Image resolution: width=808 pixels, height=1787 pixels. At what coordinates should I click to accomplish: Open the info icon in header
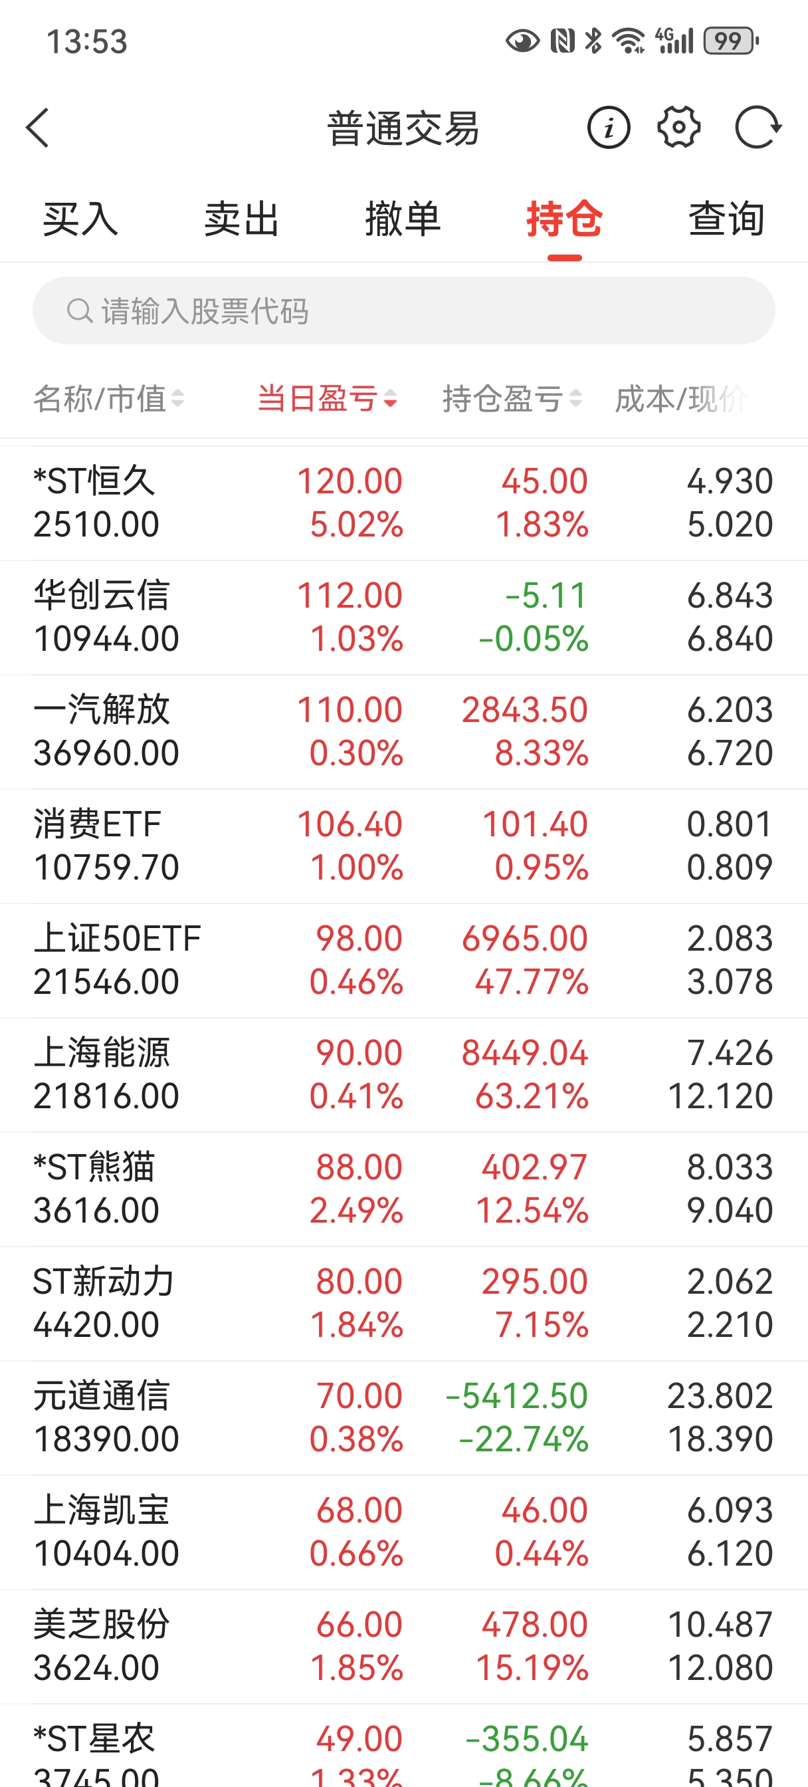click(x=608, y=128)
